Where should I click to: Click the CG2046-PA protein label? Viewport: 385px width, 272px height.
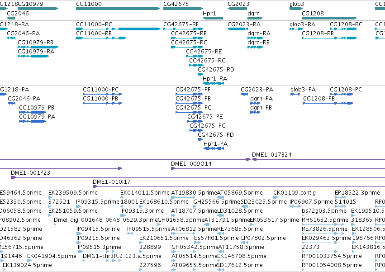click(x=24, y=99)
